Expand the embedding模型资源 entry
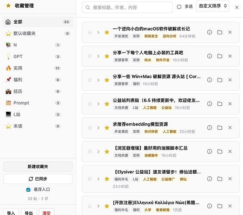Image resolution: width=243 pixels, height=215 pixels. pyautogui.click(x=98, y=128)
